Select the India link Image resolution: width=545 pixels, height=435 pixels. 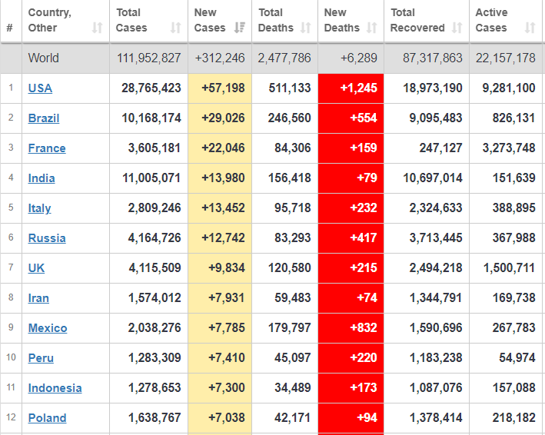(42, 178)
